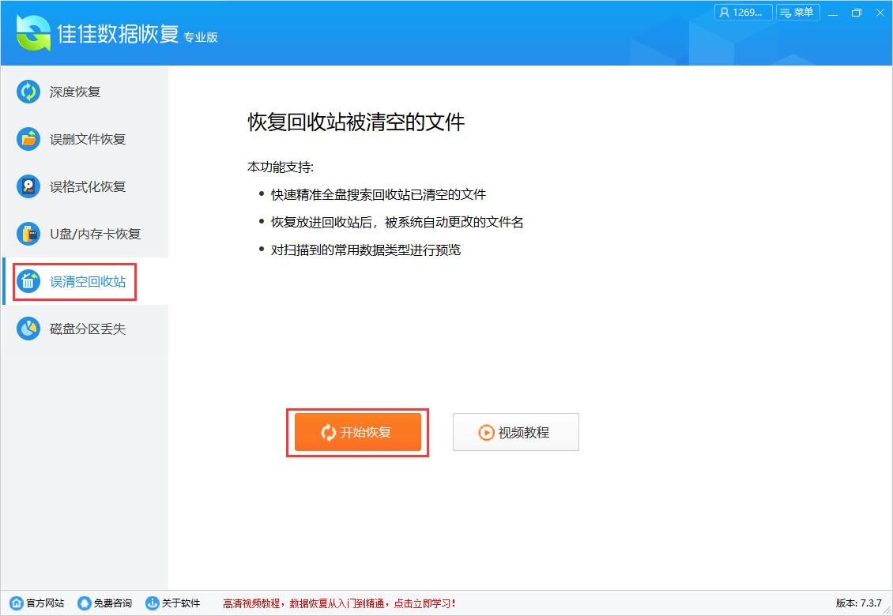Start recovery with 开始恢复 button
893x616 pixels.
pos(358,432)
